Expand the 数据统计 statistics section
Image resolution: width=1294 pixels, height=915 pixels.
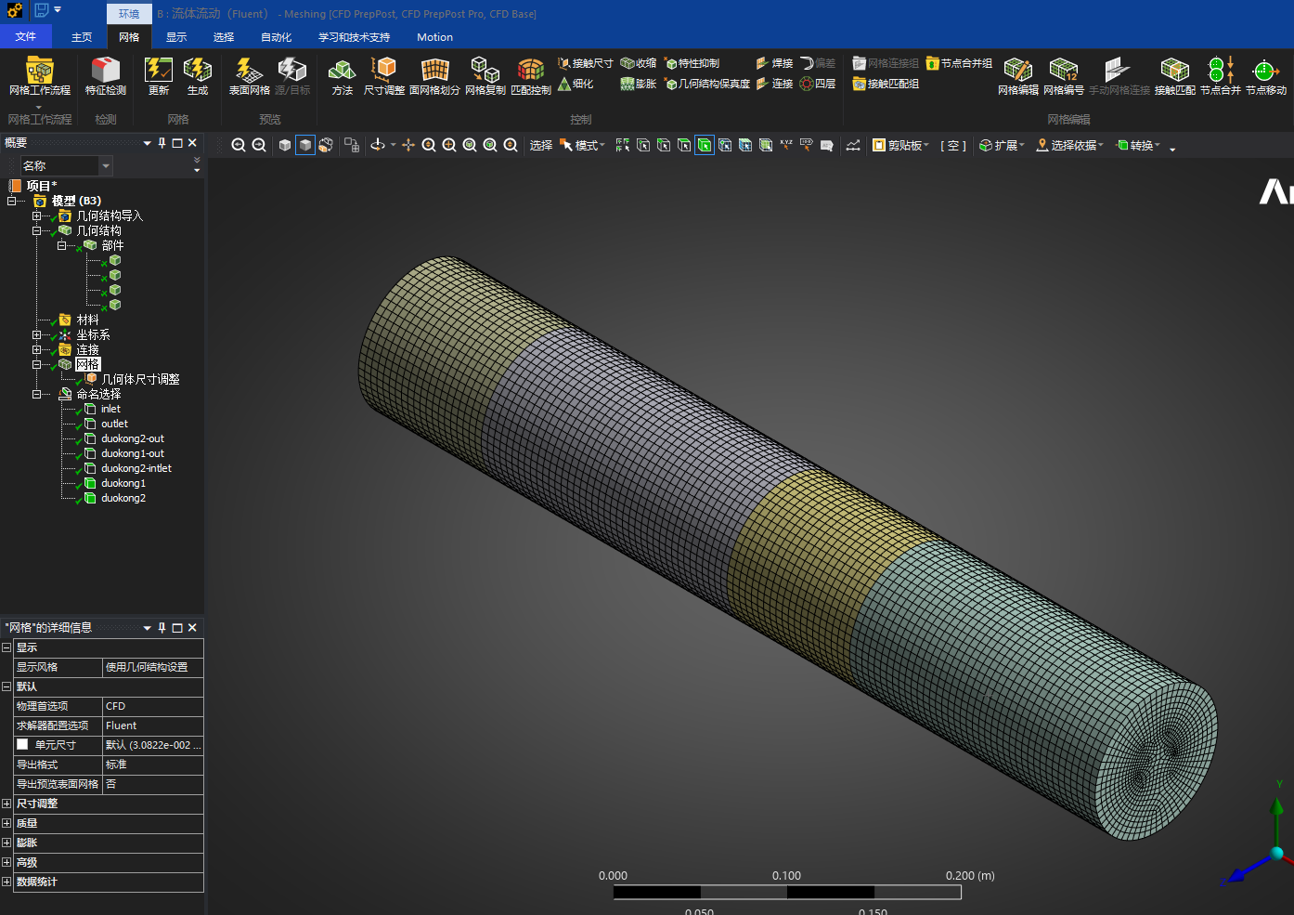tap(6, 882)
